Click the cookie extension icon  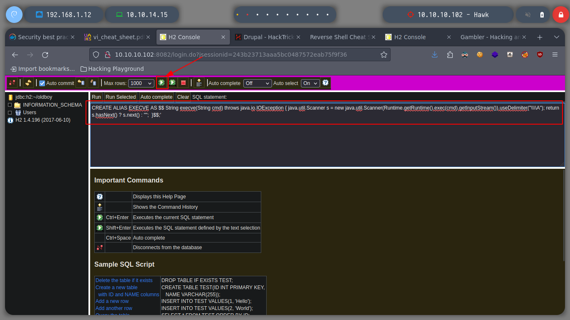click(480, 55)
